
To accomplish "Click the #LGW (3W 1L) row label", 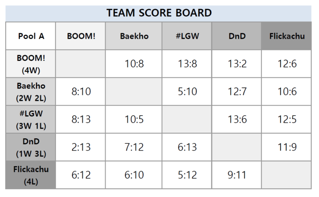I will click(31, 119).
